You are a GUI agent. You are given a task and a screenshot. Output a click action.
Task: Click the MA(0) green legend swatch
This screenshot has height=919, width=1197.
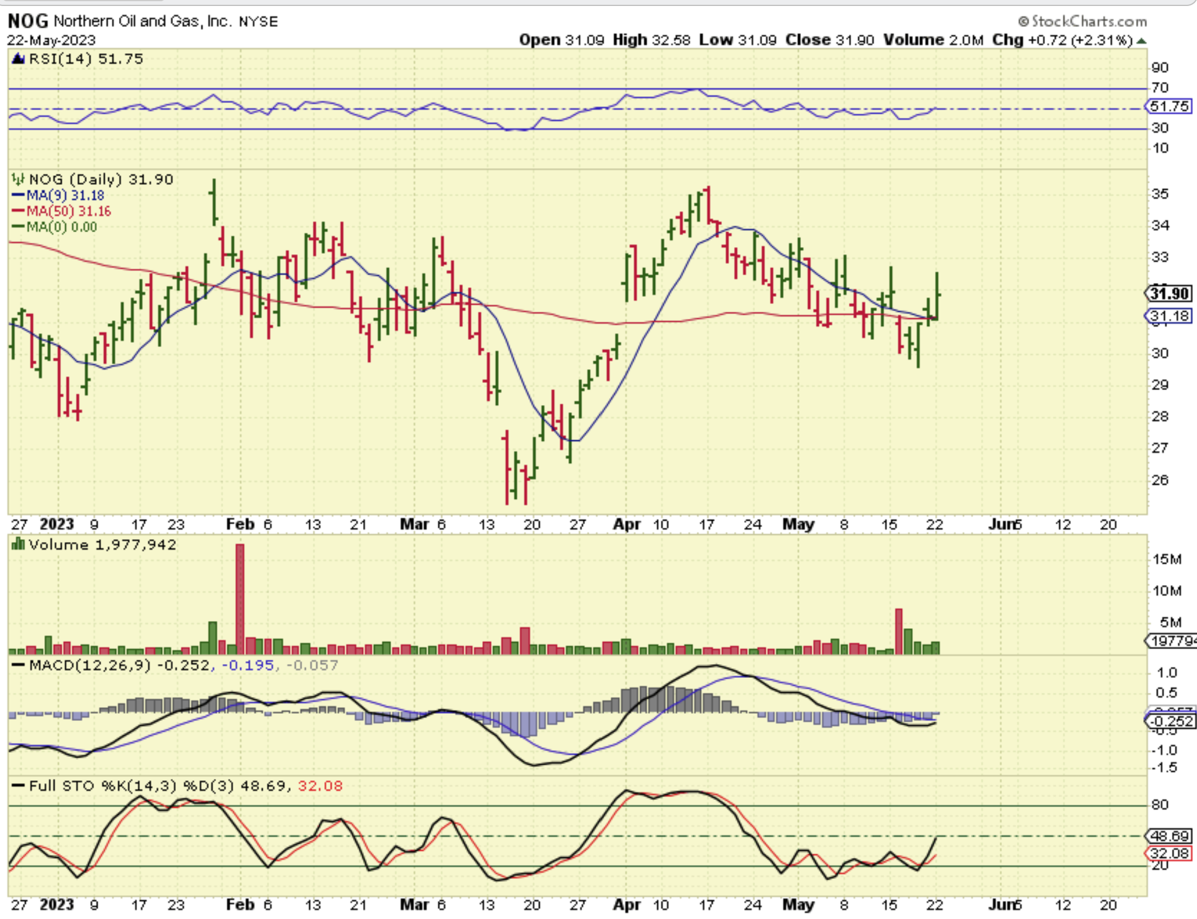point(18,227)
